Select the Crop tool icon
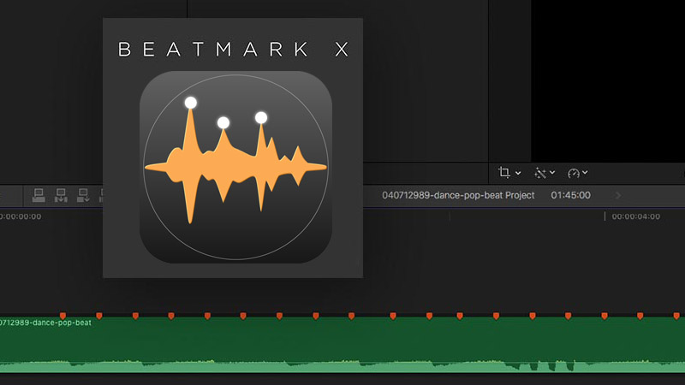Viewport: 685px width, 385px height. (504, 173)
